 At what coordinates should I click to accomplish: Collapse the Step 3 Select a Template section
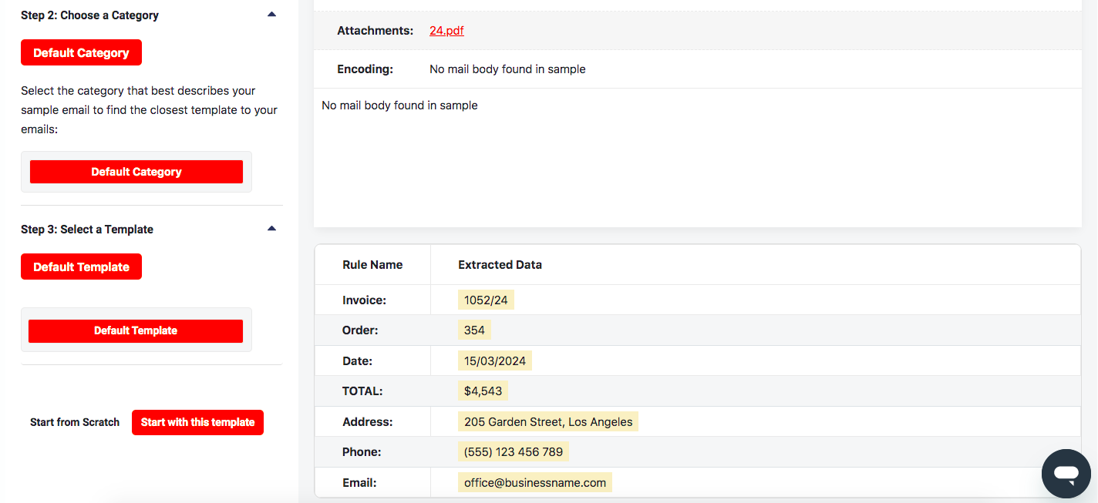[x=271, y=228]
